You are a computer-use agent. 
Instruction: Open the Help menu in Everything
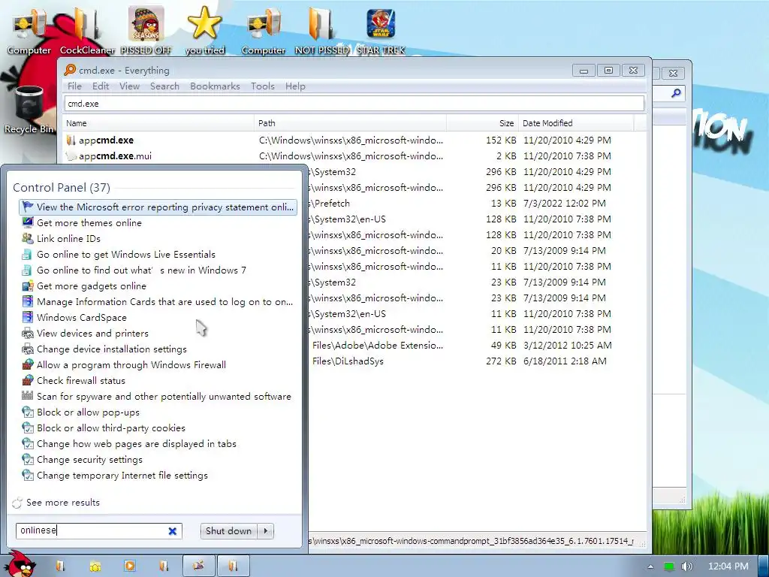pyautogui.click(x=295, y=86)
